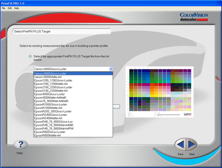Image resolution: width=222 pixels, height=168 pixels.
Task: Select Epson2100_2200Matte-Art from the list
Action: tap(73, 90)
